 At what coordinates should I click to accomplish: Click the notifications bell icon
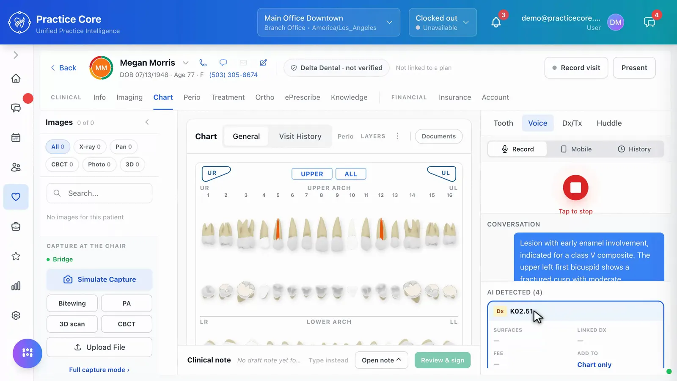496,22
